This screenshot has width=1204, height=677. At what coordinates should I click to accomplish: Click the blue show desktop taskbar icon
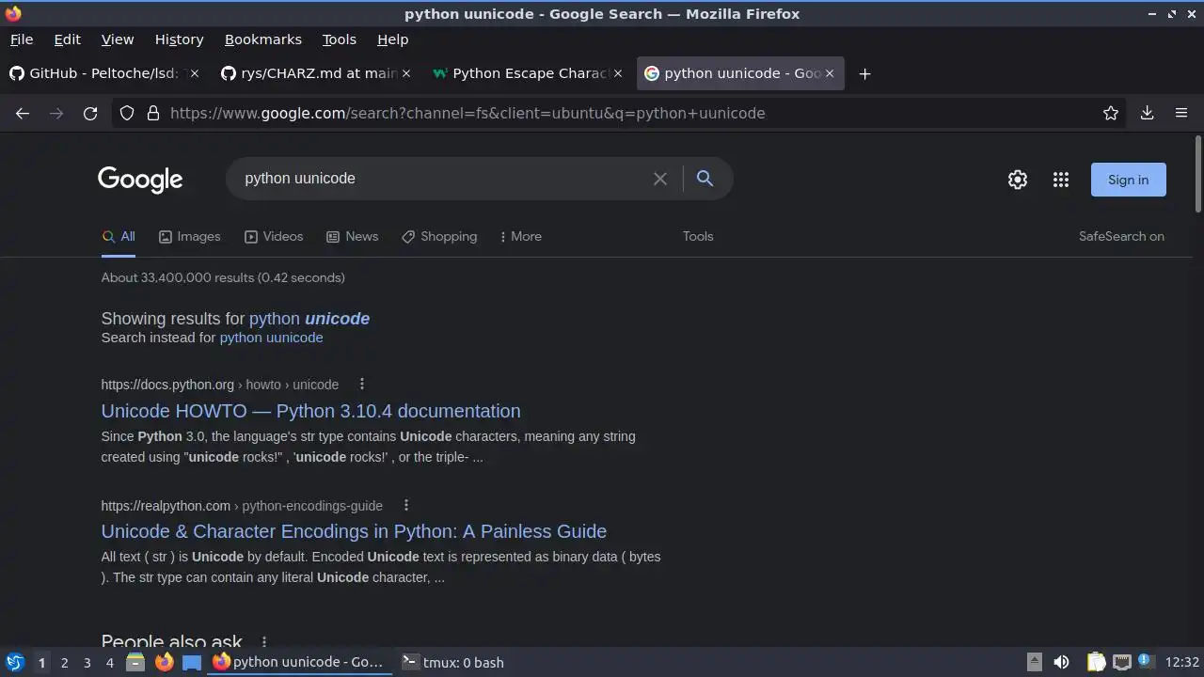coord(192,662)
